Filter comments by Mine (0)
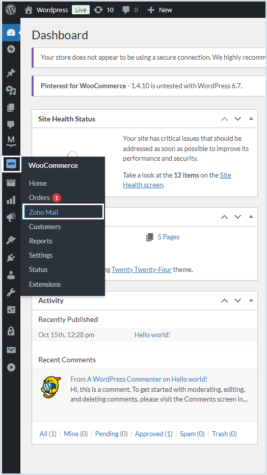 pyautogui.click(x=75, y=434)
